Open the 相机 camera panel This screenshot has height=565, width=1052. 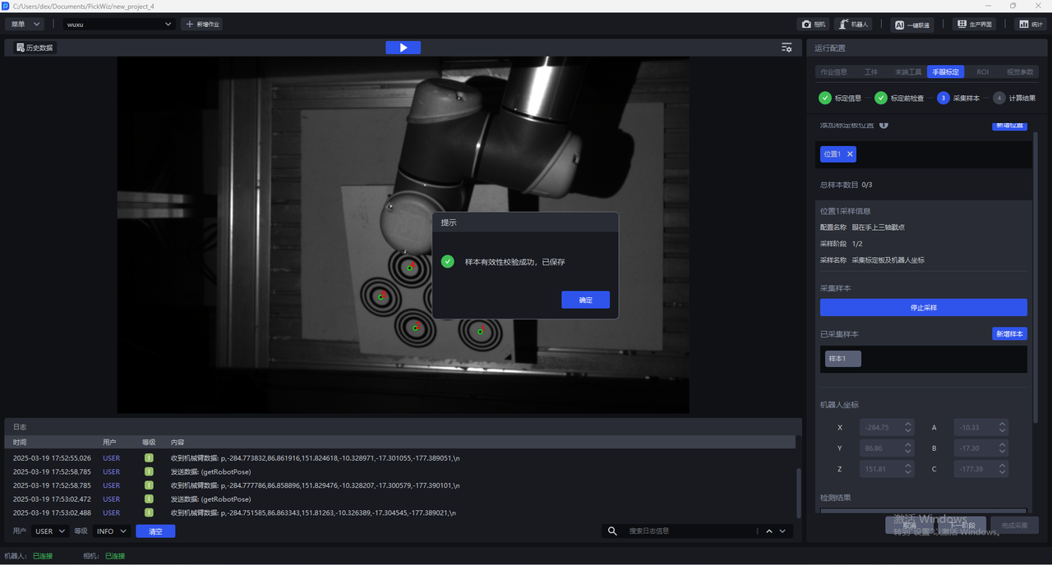pyautogui.click(x=812, y=25)
